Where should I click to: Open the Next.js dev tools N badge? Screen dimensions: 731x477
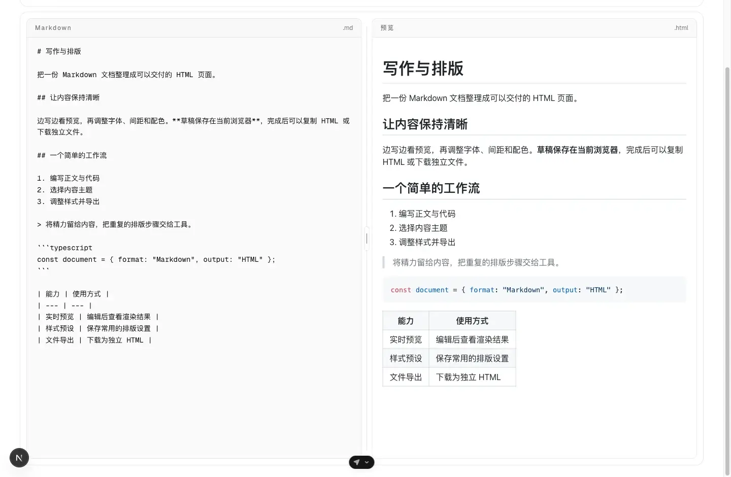[x=19, y=458]
